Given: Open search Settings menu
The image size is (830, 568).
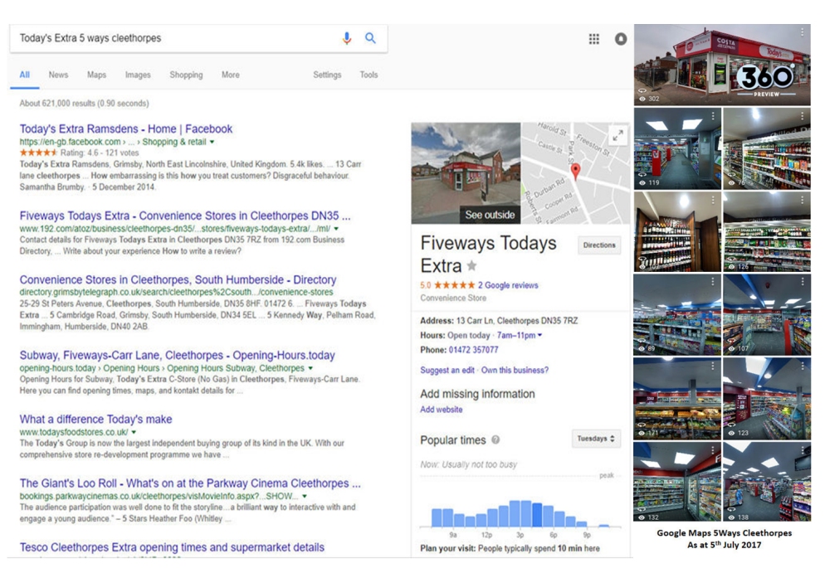Looking at the screenshot, I should [x=326, y=75].
